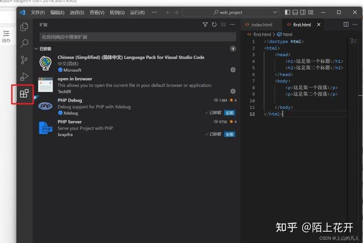
Task: Open the PHP Debug extension entry
Action: (x=137, y=106)
